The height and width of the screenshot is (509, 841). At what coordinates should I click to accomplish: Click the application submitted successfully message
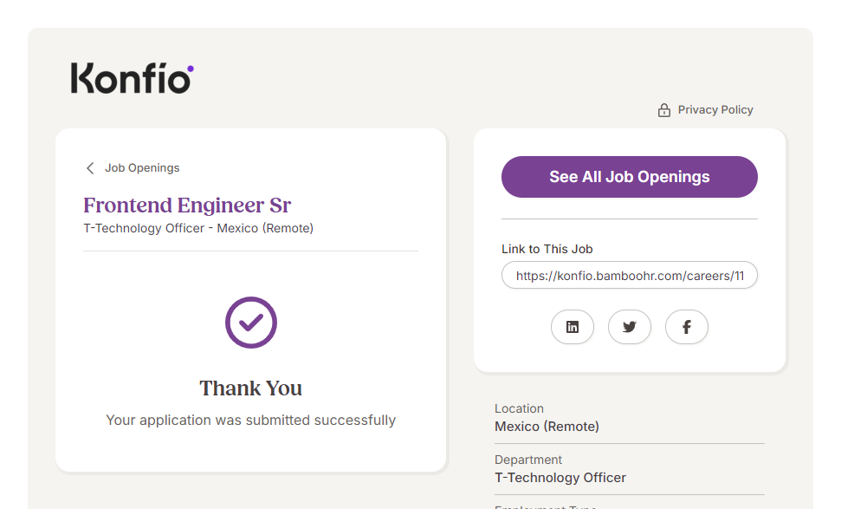(x=251, y=421)
